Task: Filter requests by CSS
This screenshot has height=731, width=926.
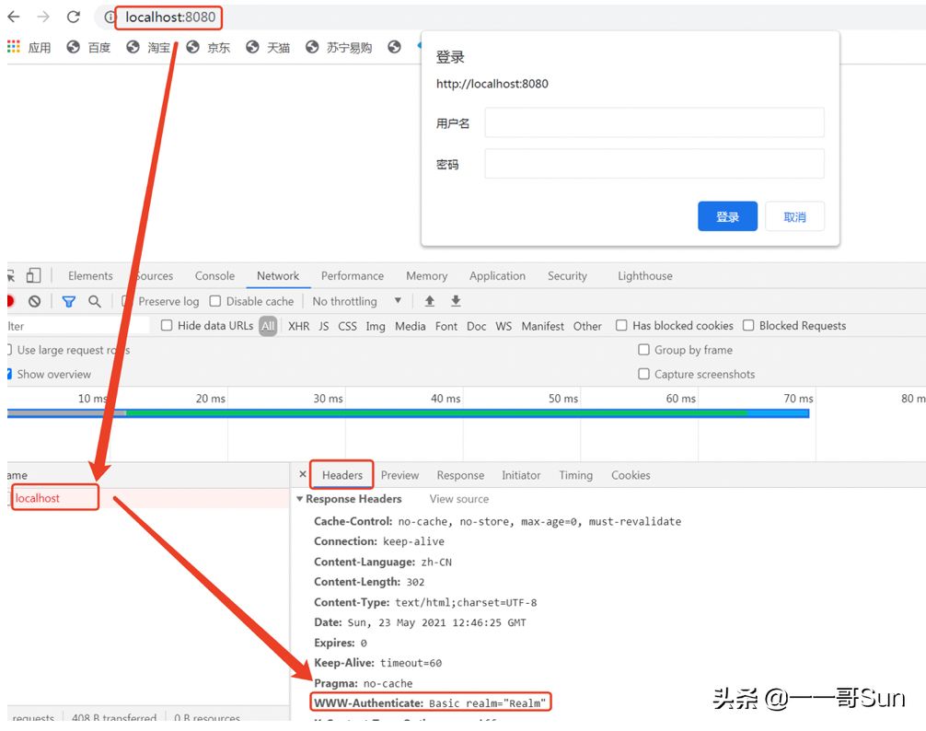Action: [347, 326]
